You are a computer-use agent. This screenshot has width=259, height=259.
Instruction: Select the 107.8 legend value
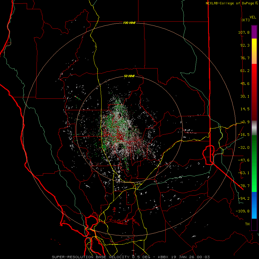point(244,32)
